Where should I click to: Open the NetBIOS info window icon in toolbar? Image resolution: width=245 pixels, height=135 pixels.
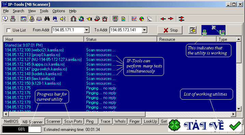click(24, 19)
